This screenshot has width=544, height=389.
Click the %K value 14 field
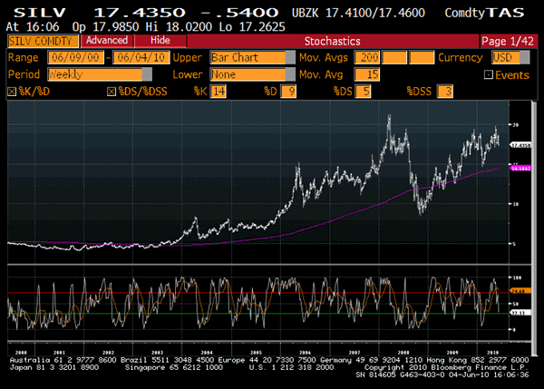click(217, 92)
